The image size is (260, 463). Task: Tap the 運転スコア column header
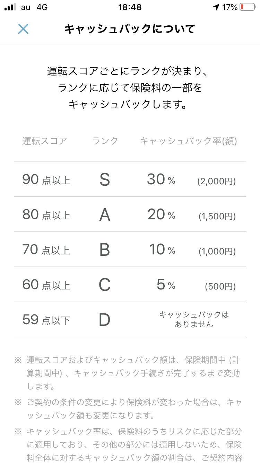click(45, 141)
